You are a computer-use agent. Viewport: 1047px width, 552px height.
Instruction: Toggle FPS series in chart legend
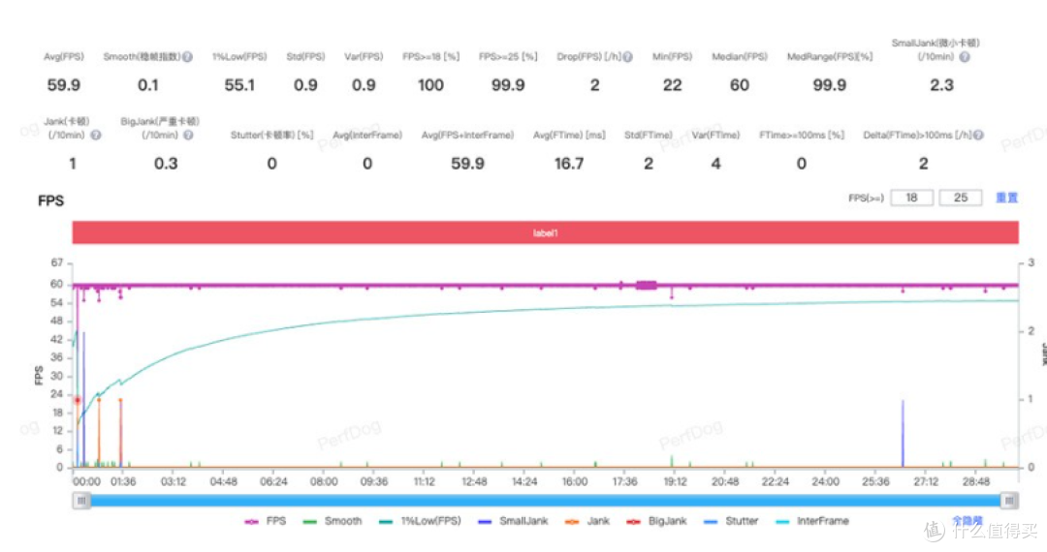pos(266,521)
